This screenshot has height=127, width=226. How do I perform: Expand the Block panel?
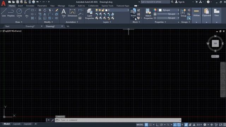pyautogui.click(x=136, y=22)
